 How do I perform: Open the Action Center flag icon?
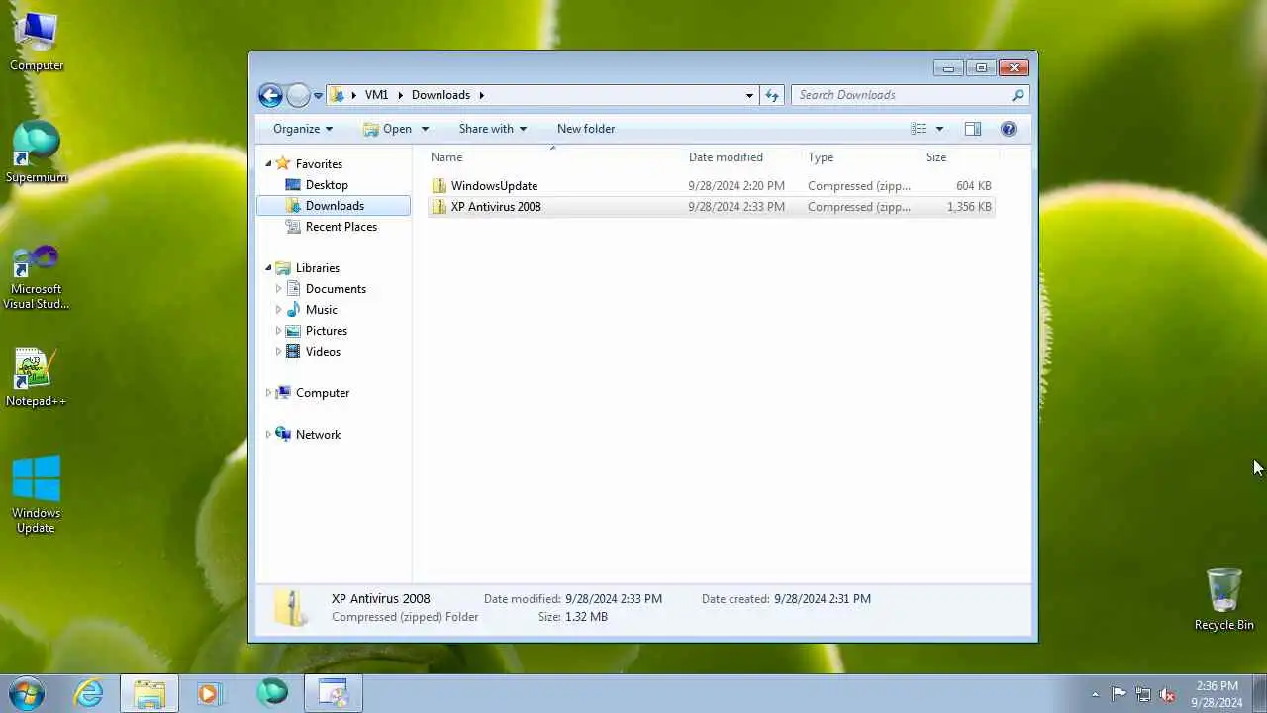coord(1119,694)
